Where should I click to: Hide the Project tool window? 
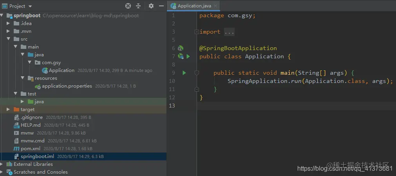pyautogui.click(x=161, y=6)
